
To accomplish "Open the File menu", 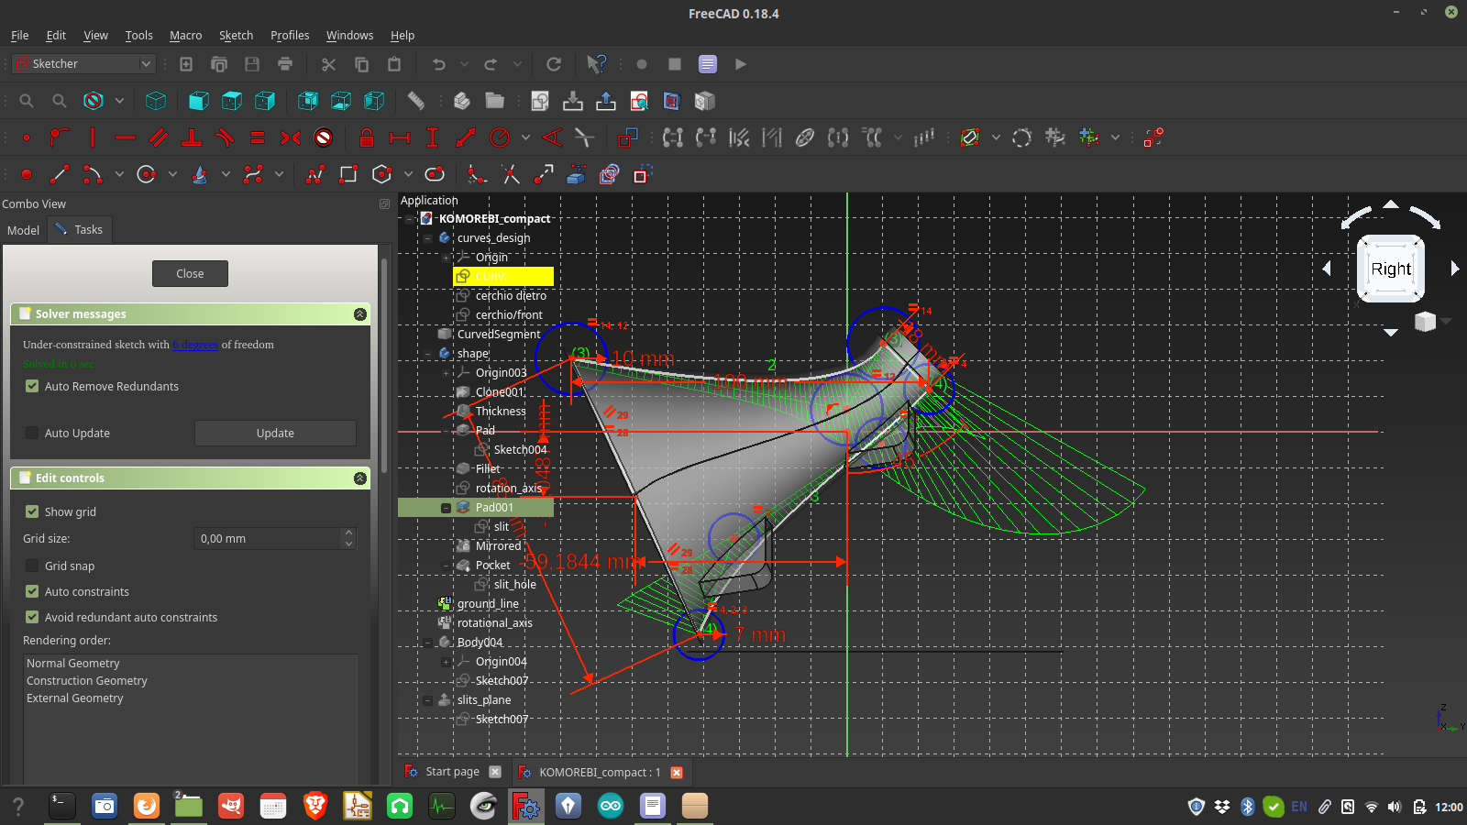I will (20, 35).
